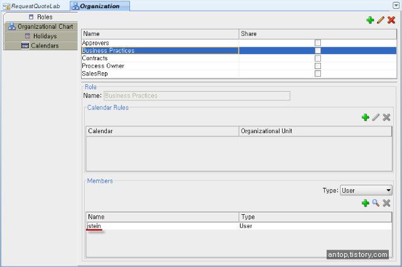The height and width of the screenshot is (267, 402).
Task: Sort roles by Name column header
Action: (x=160, y=34)
